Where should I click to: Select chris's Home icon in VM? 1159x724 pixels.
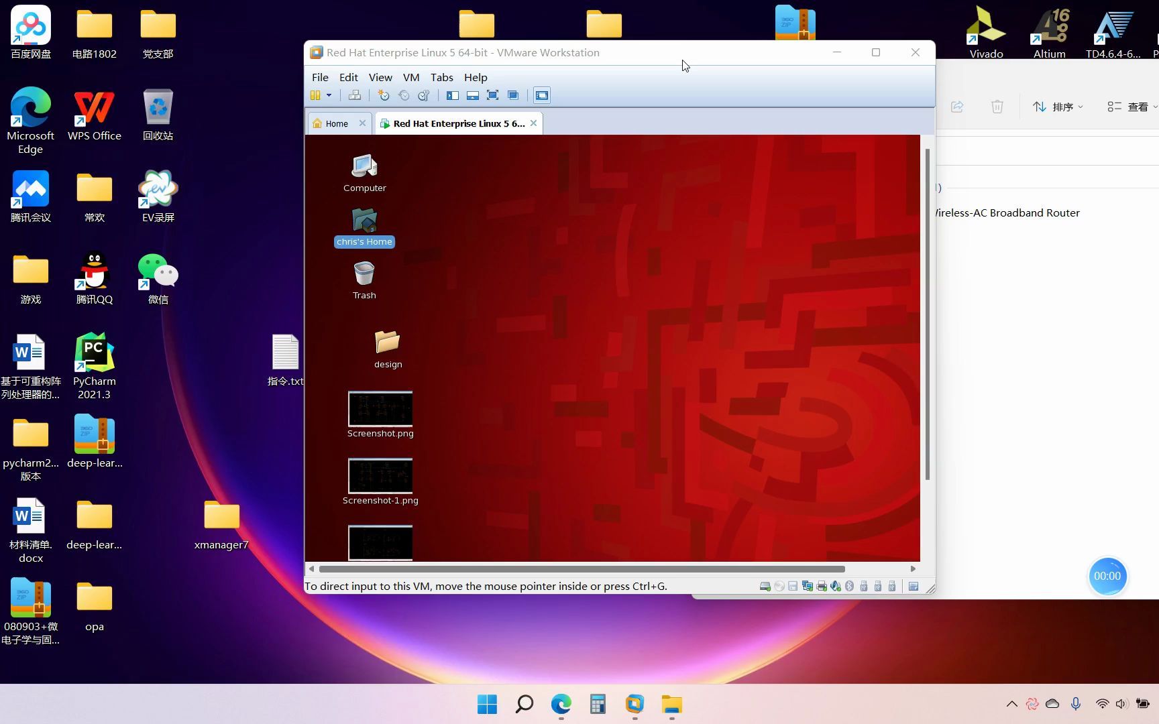pyautogui.click(x=364, y=227)
